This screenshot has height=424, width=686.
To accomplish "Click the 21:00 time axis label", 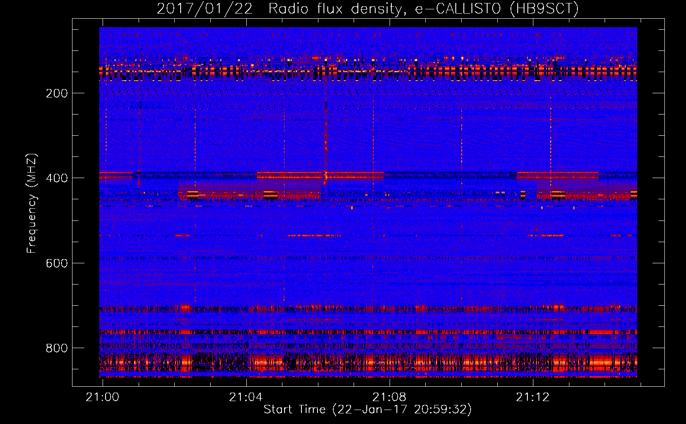I will [103, 397].
